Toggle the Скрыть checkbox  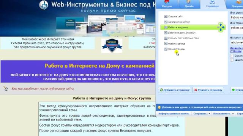pos(232,56)
